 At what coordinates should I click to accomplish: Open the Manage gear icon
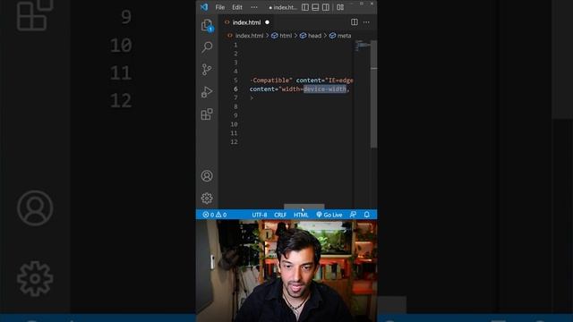click(x=207, y=199)
